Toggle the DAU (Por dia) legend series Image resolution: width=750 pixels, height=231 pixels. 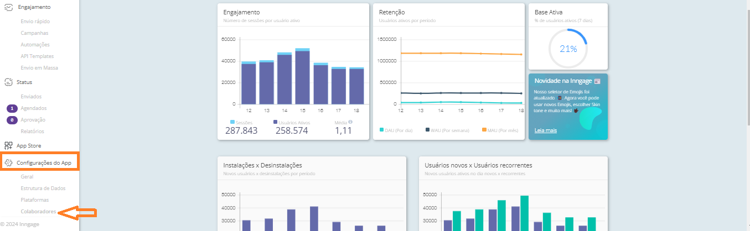[396, 130]
